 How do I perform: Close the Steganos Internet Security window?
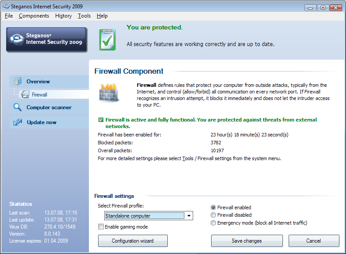[335, 8]
